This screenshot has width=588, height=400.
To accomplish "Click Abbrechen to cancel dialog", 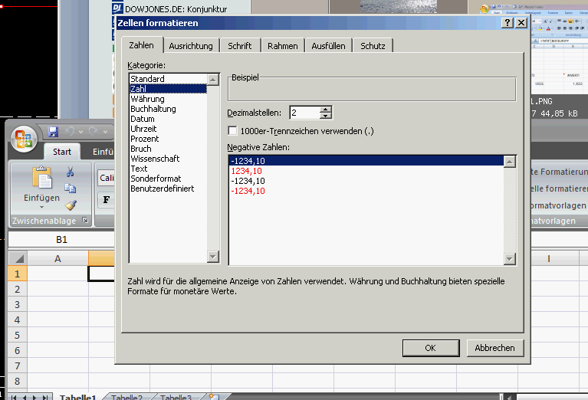I will [495, 348].
